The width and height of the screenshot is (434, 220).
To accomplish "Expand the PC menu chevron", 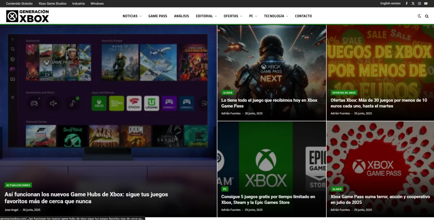I will coord(256,16).
